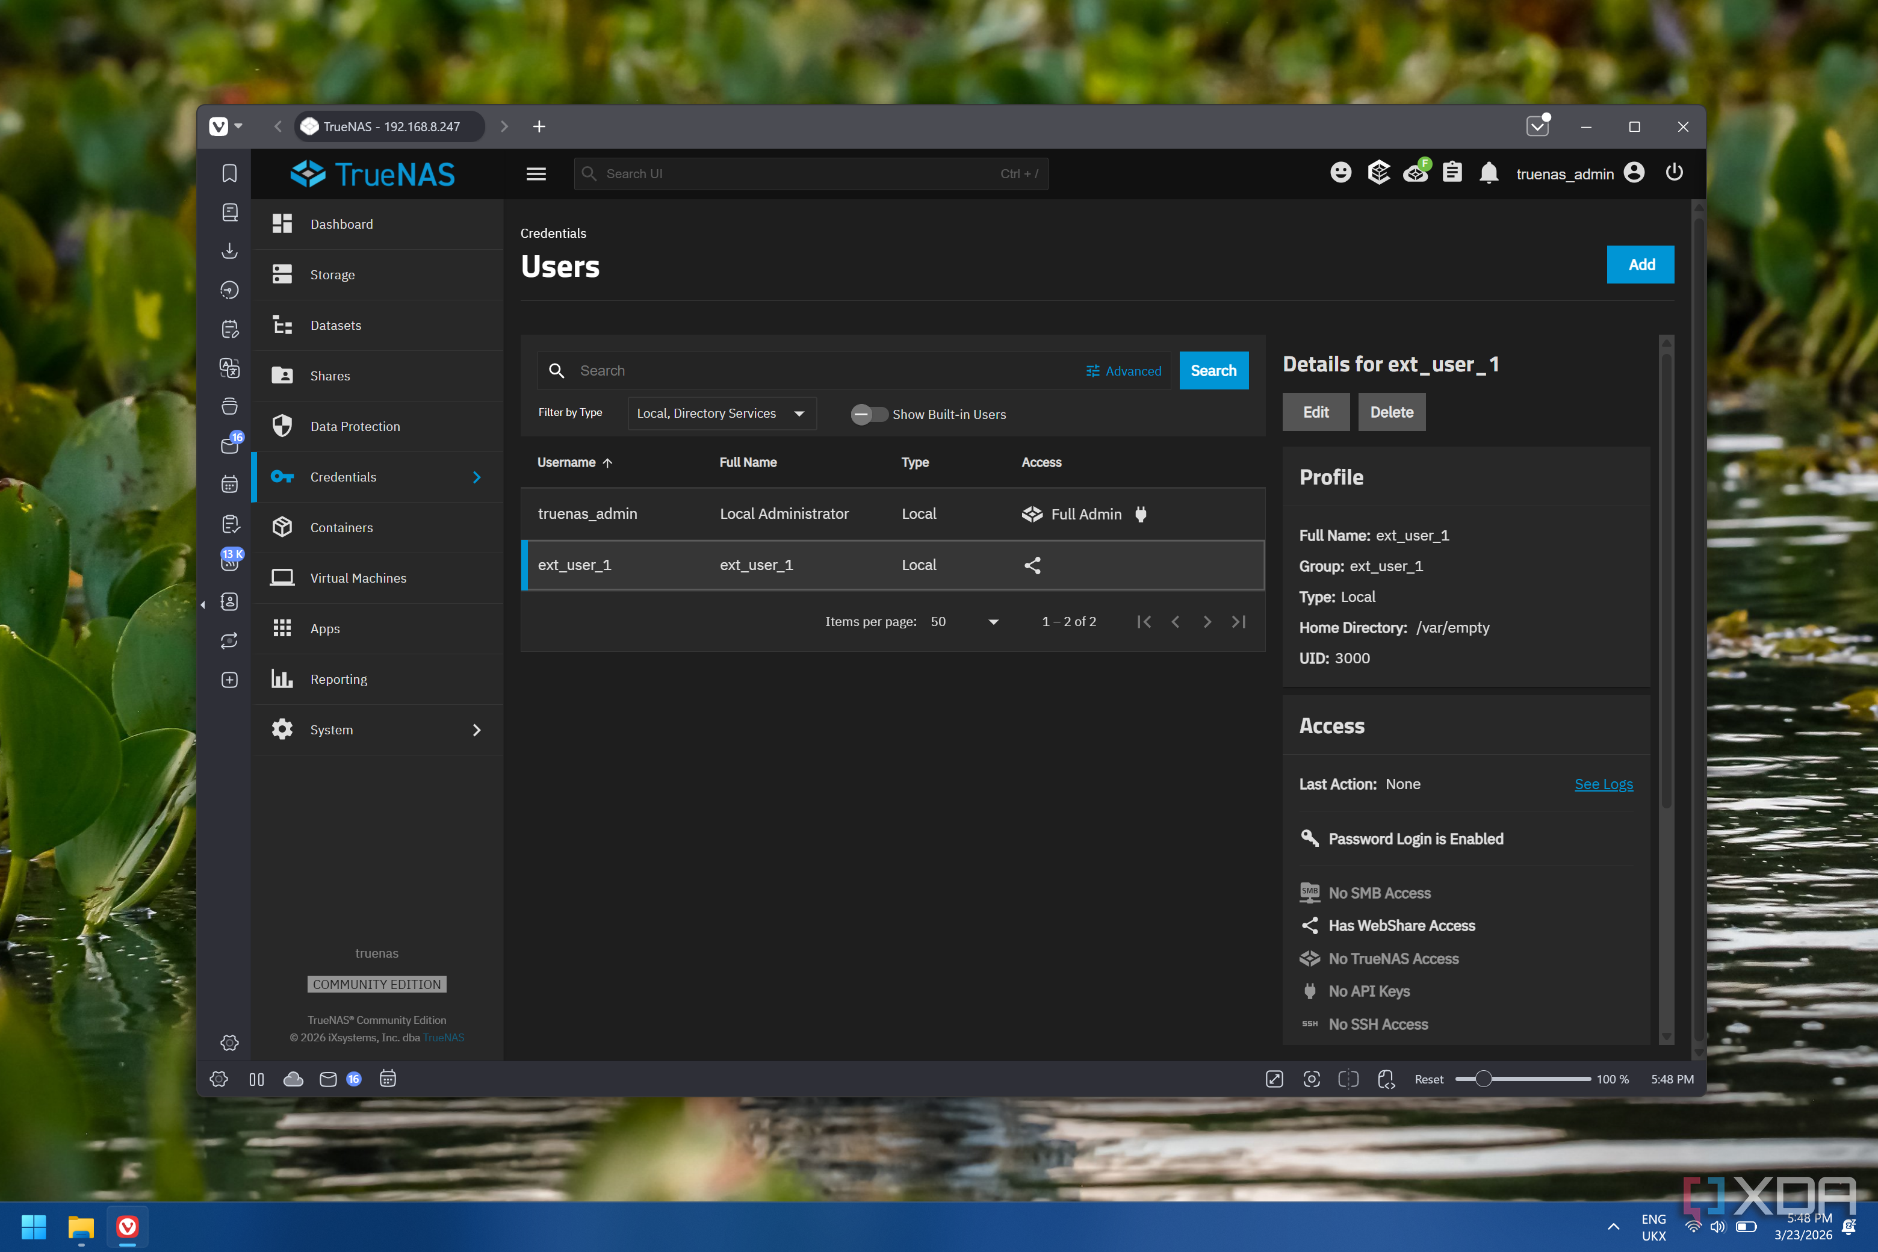The width and height of the screenshot is (1878, 1252).
Task: Open Vivaldi downloads panel icon
Action: tap(229, 251)
